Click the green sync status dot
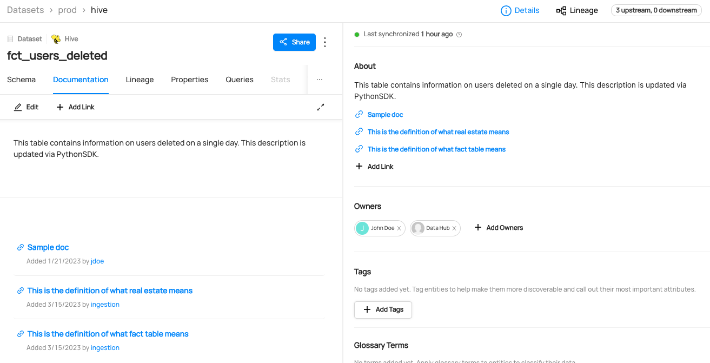 (357, 34)
